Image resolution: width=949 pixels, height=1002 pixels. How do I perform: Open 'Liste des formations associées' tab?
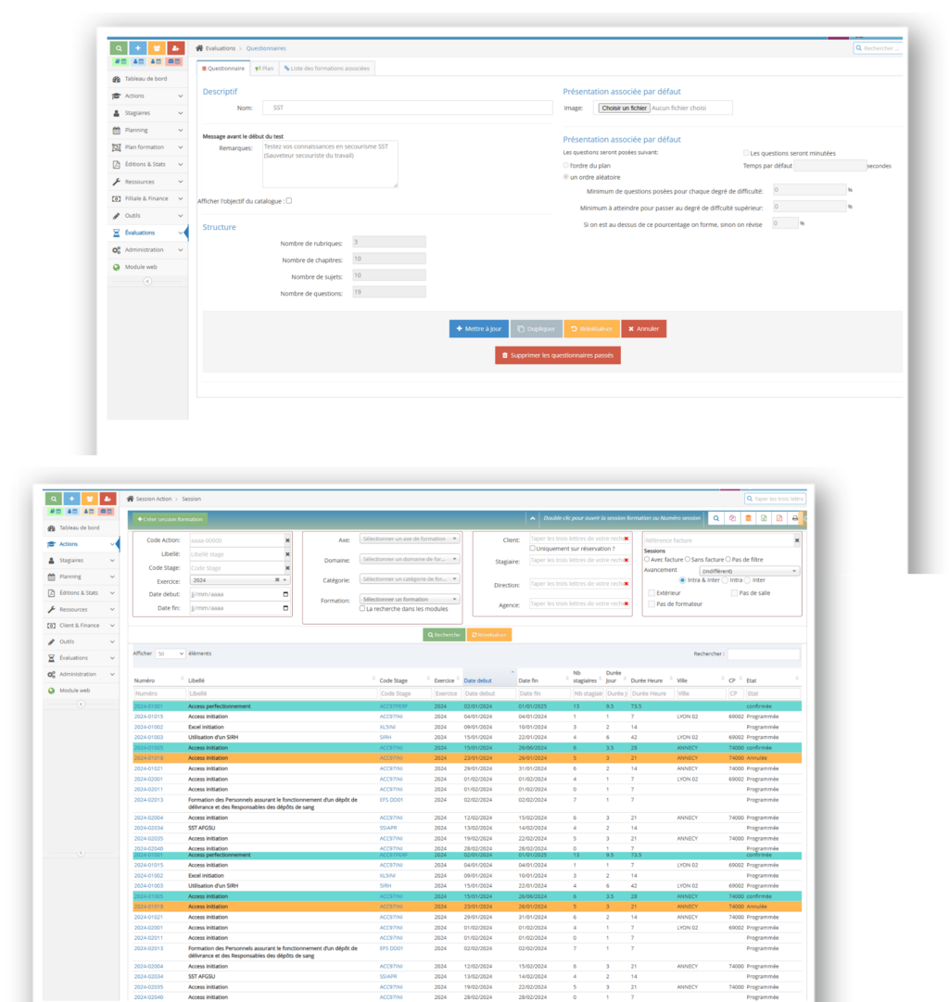[327, 68]
